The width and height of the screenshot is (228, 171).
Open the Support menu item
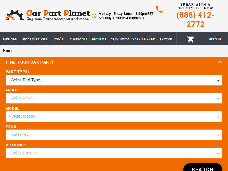[167, 39]
